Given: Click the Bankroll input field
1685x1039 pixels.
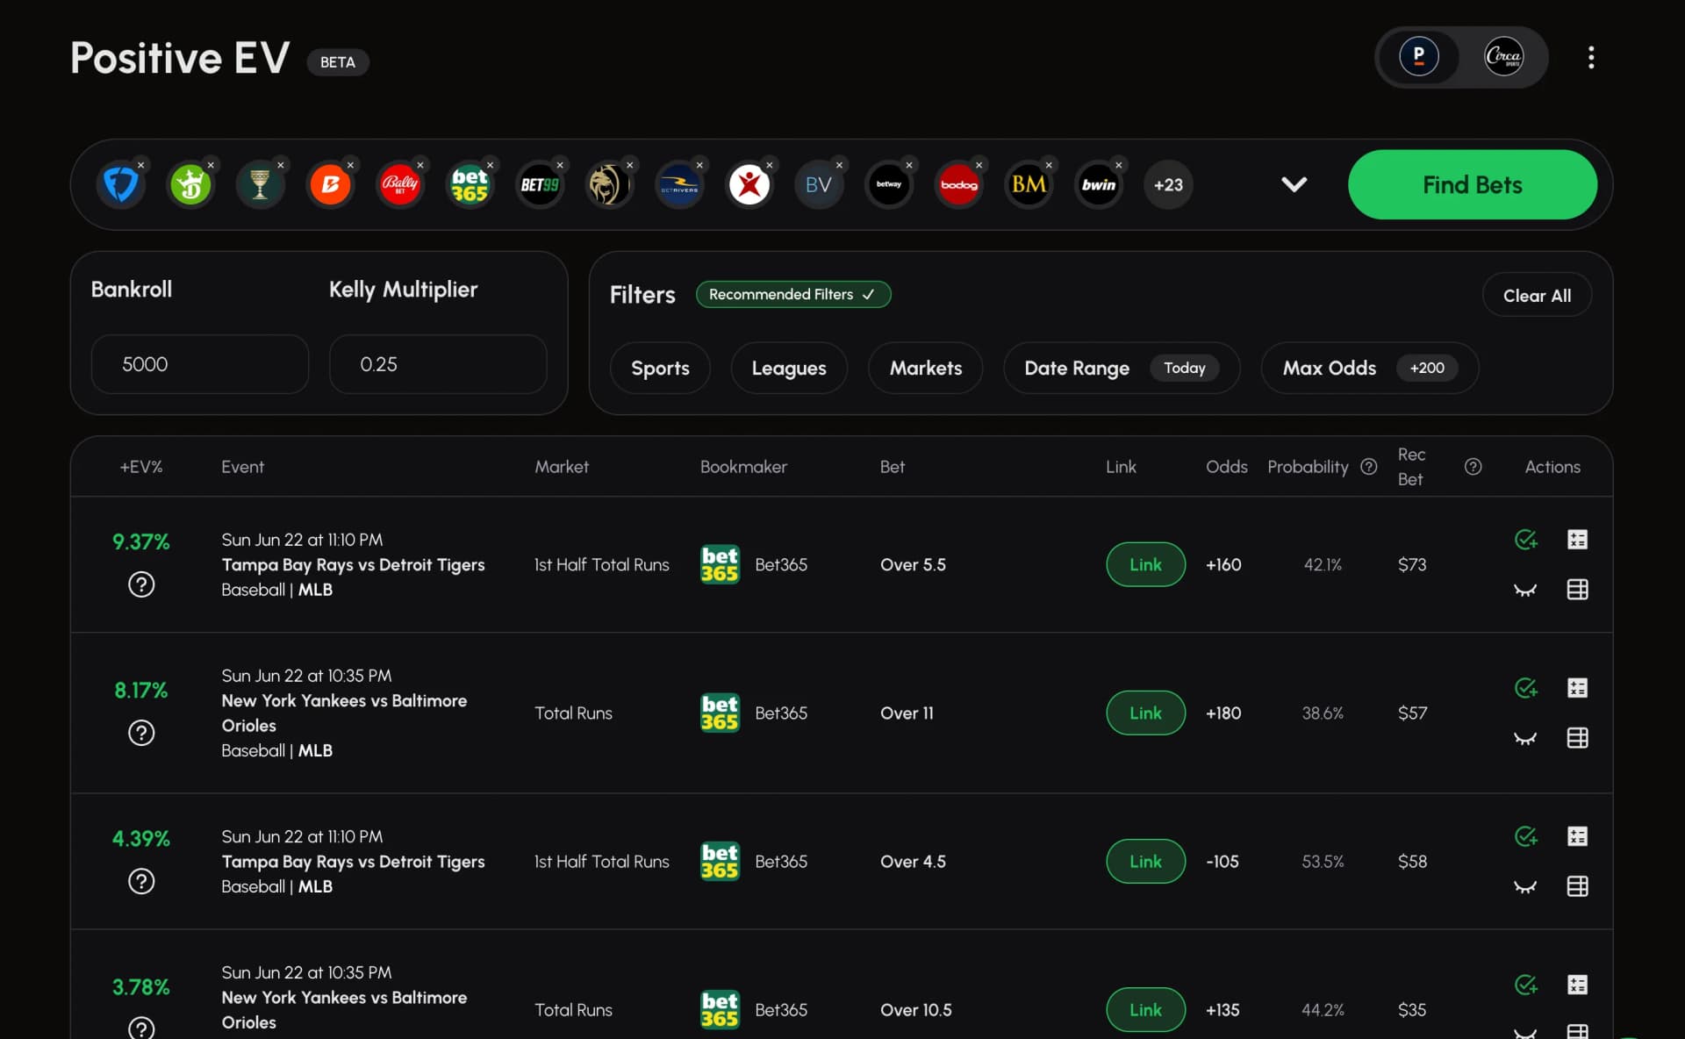Looking at the screenshot, I should (x=200, y=364).
